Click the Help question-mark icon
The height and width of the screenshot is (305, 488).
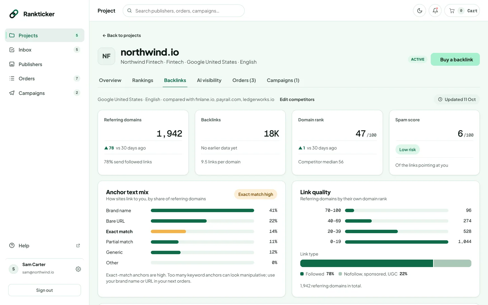pyautogui.click(x=12, y=245)
